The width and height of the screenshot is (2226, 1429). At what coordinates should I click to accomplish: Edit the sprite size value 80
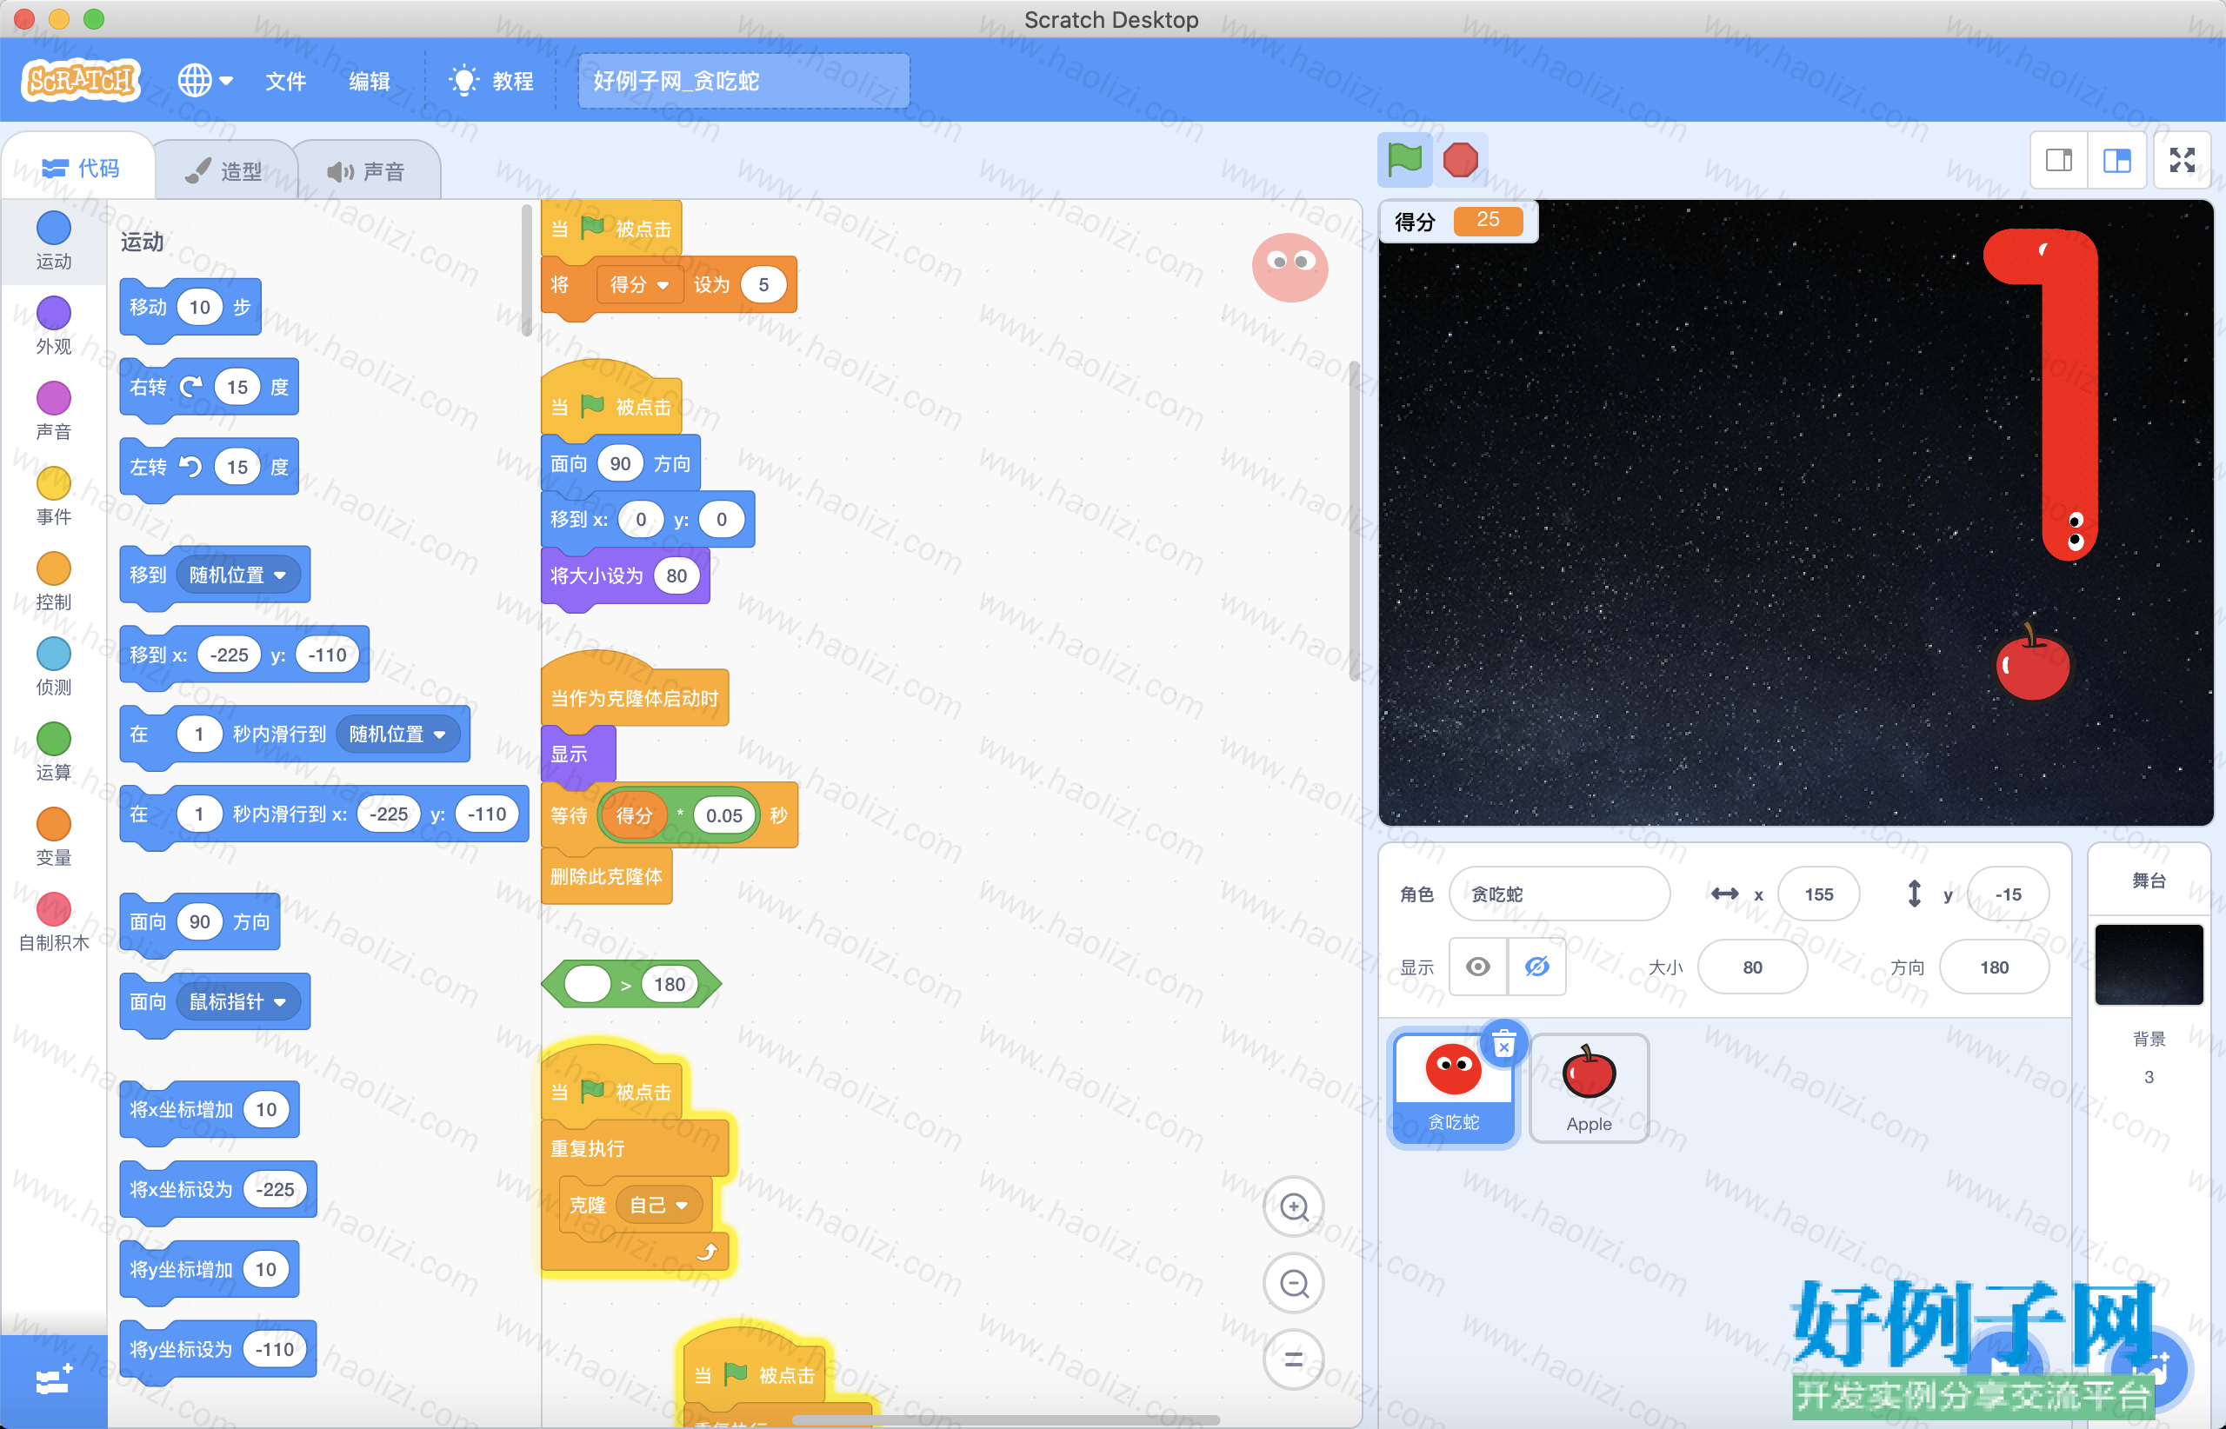(1751, 967)
